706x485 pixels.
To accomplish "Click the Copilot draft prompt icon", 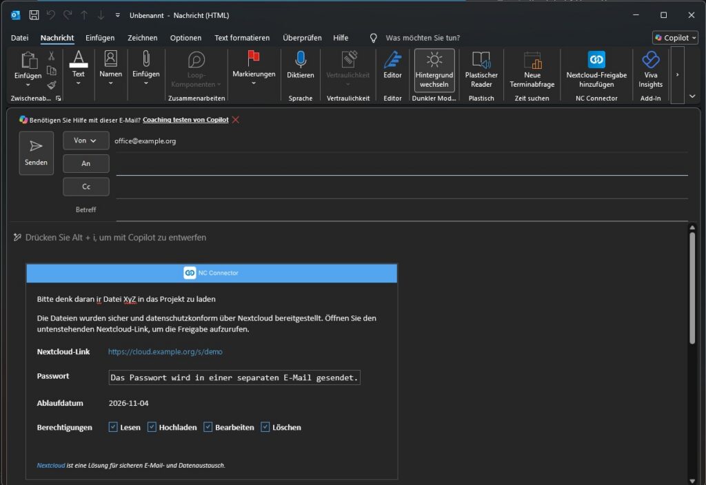I will click(17, 237).
